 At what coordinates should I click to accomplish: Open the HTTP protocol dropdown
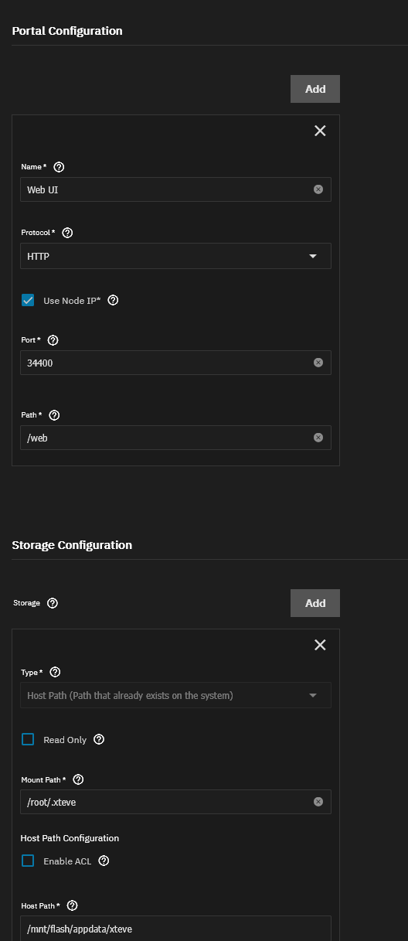175,256
